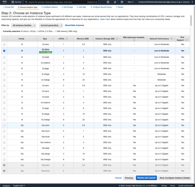Click the Previous button
195x187 pixels.
pos(129,178)
